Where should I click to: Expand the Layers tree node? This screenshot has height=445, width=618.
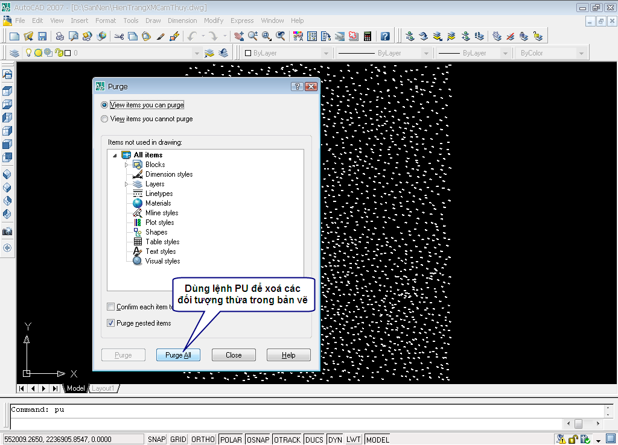[x=127, y=184]
